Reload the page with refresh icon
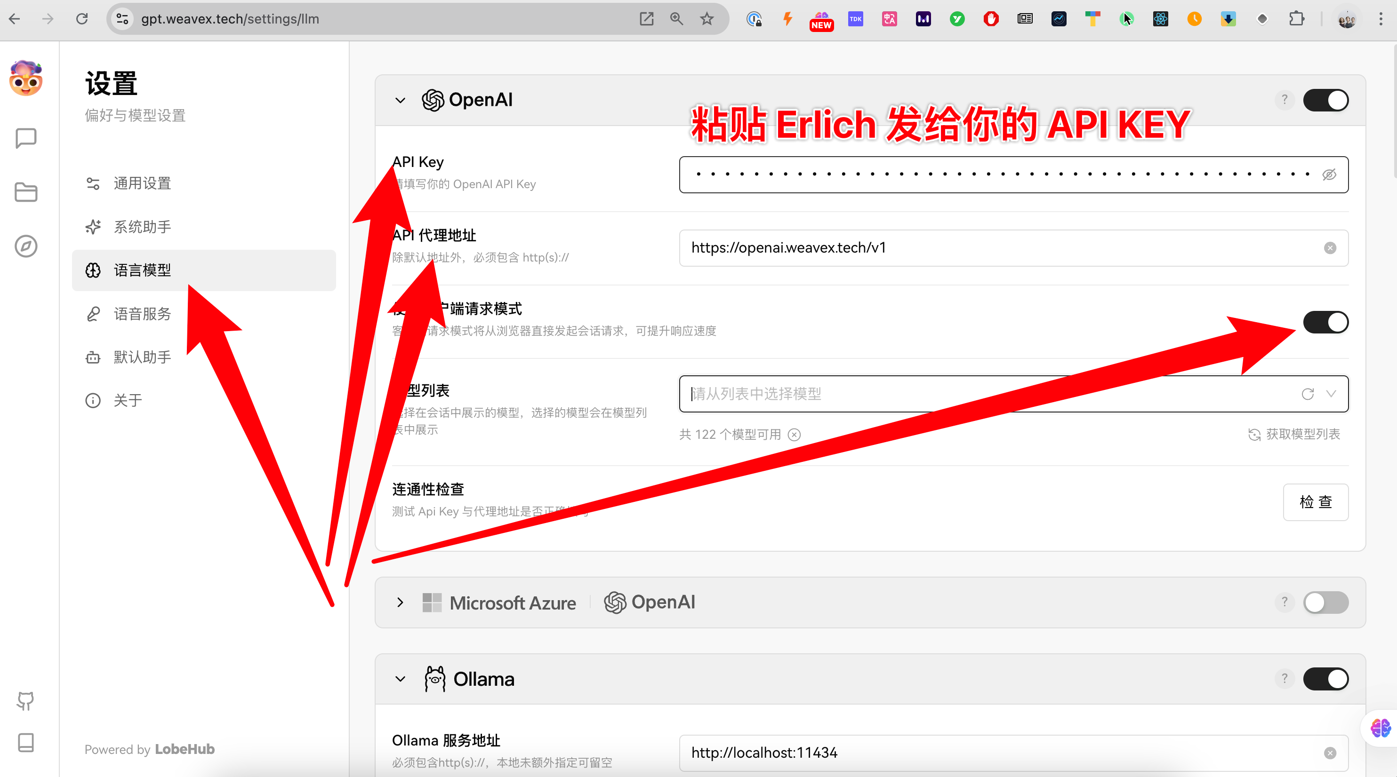This screenshot has width=1397, height=777. point(82,19)
